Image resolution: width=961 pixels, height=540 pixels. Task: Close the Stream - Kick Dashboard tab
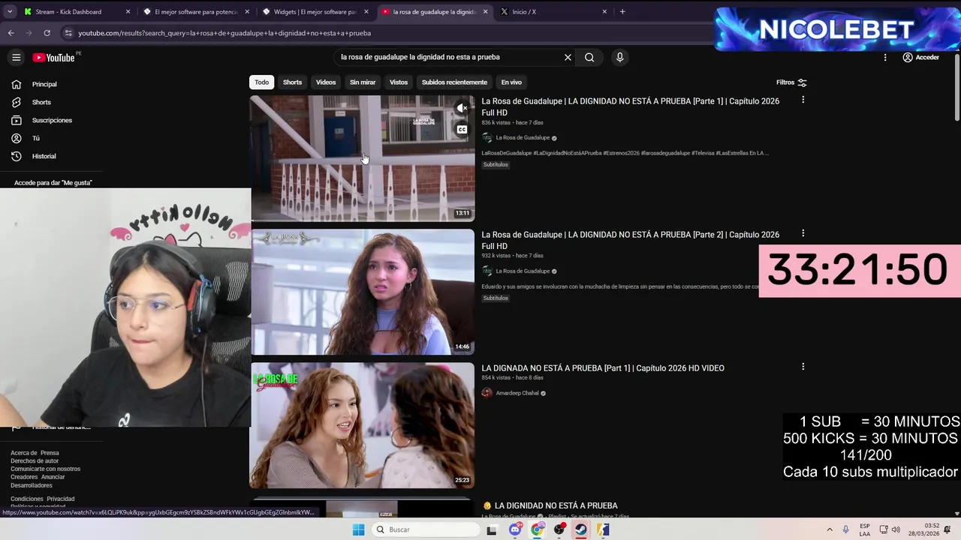(128, 11)
